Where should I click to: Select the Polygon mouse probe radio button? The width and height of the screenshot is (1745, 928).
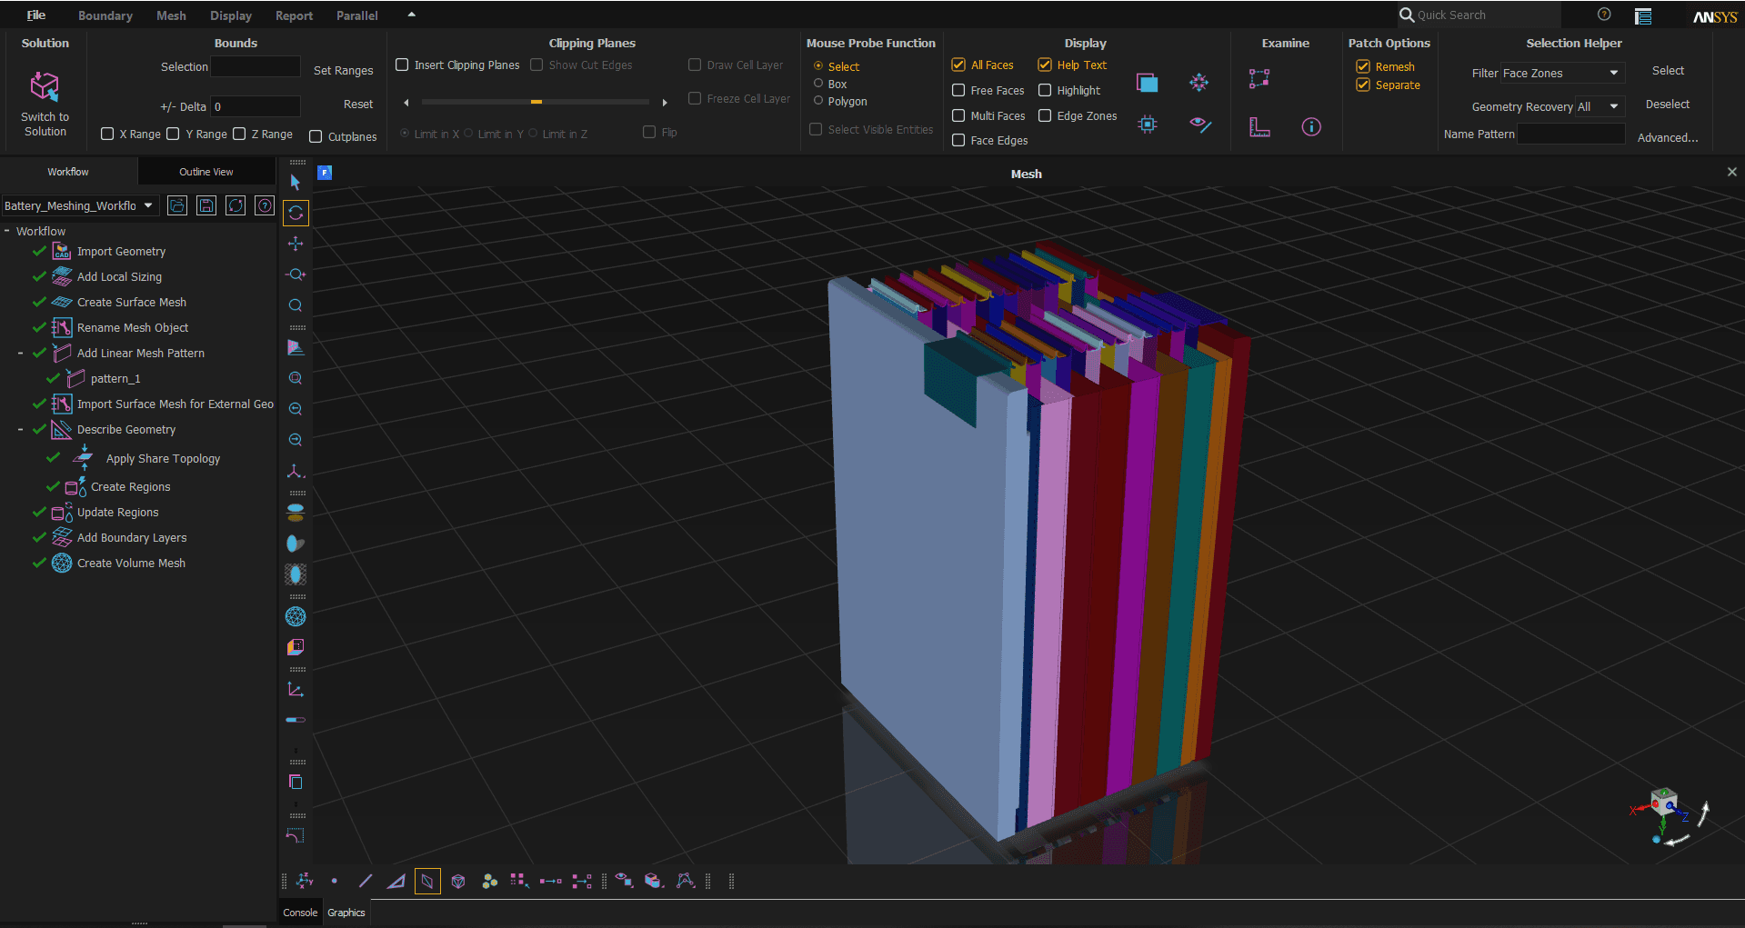point(818,101)
